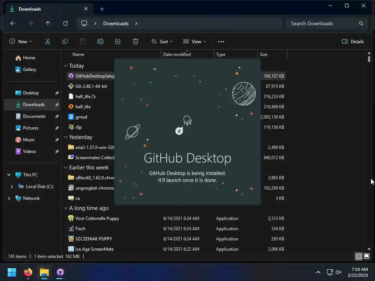Refresh the Downloads folder

click(66, 23)
